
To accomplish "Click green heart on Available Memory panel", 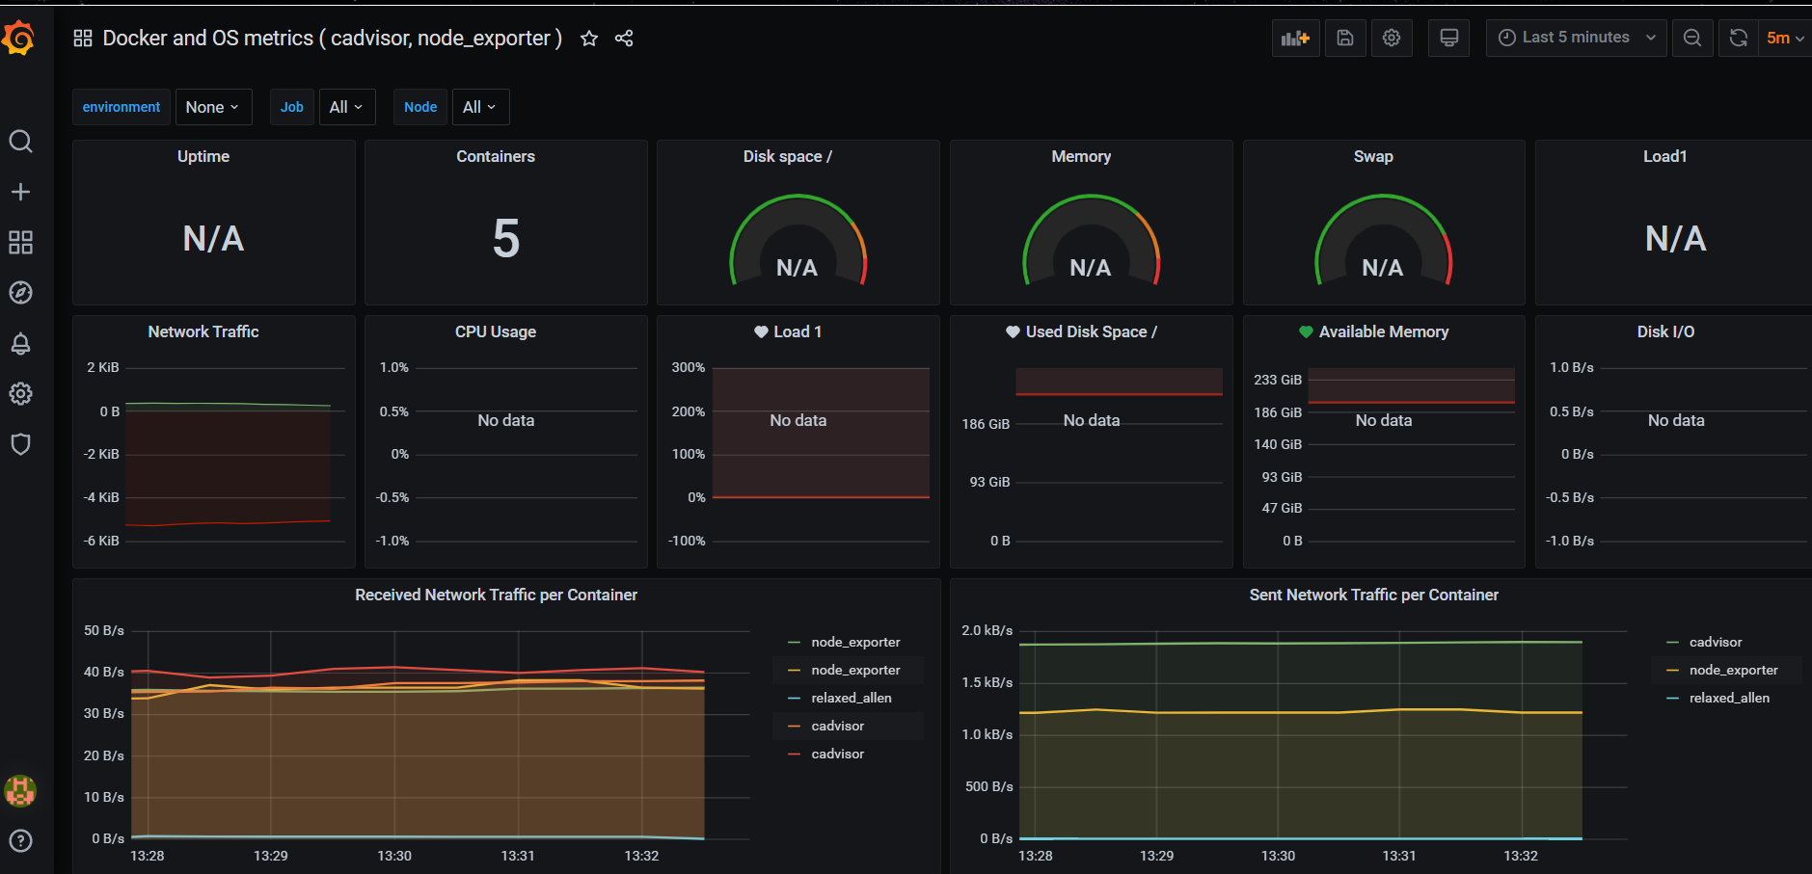I will (x=1306, y=331).
